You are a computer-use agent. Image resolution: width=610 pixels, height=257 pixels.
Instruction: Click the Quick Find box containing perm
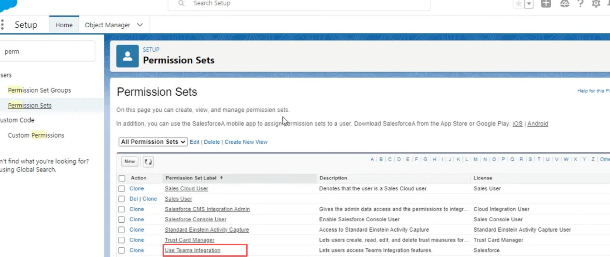[x=47, y=51]
